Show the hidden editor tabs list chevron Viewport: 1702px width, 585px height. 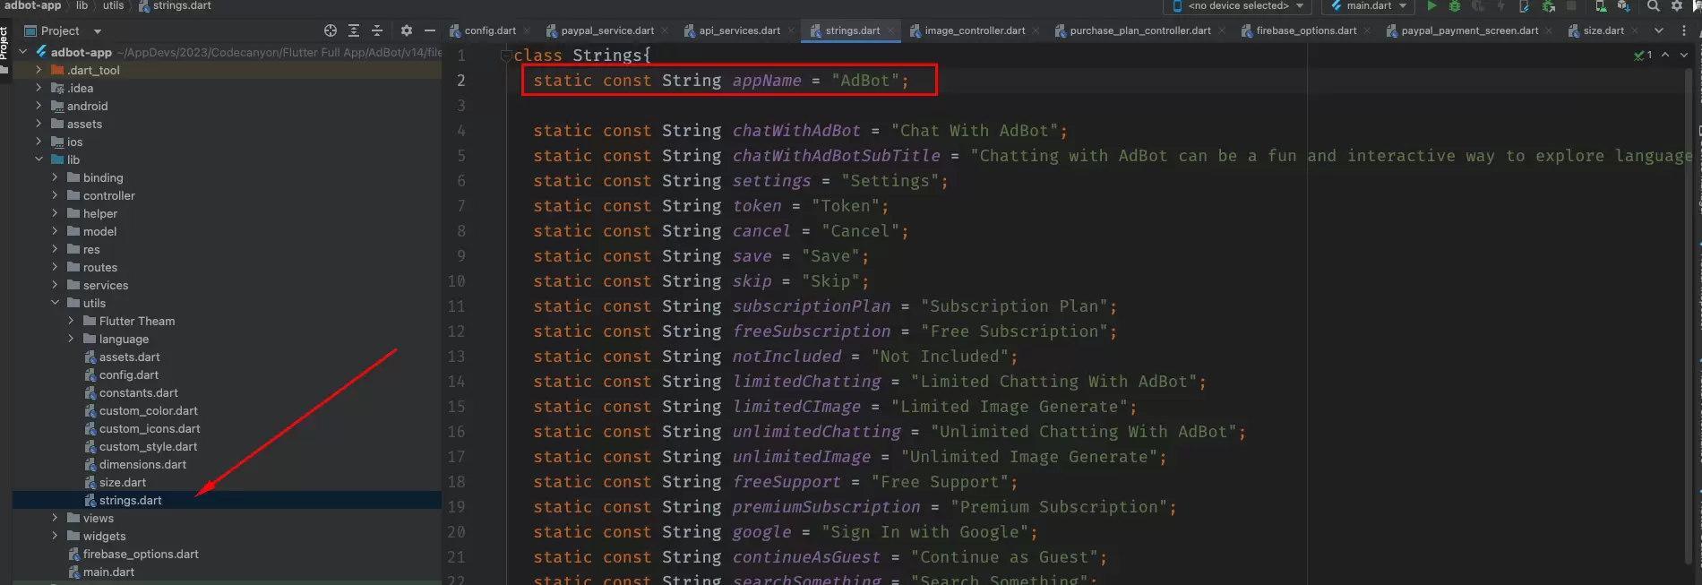(x=1659, y=30)
